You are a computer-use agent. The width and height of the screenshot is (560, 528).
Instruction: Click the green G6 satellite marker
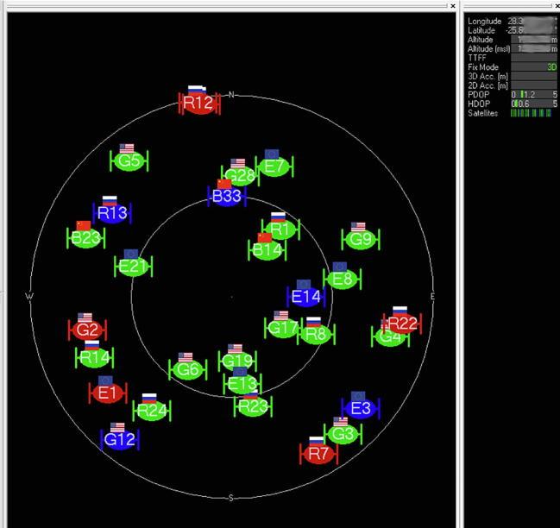(187, 370)
